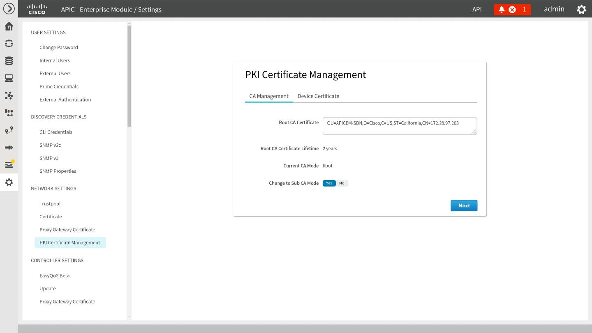Viewport: 592px width, 333px height.
Task: Click the CONTROLLER SETTINGS section heading
Action: [57, 260]
